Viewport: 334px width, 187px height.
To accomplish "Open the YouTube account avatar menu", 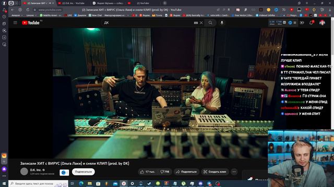I will pos(323,23).
